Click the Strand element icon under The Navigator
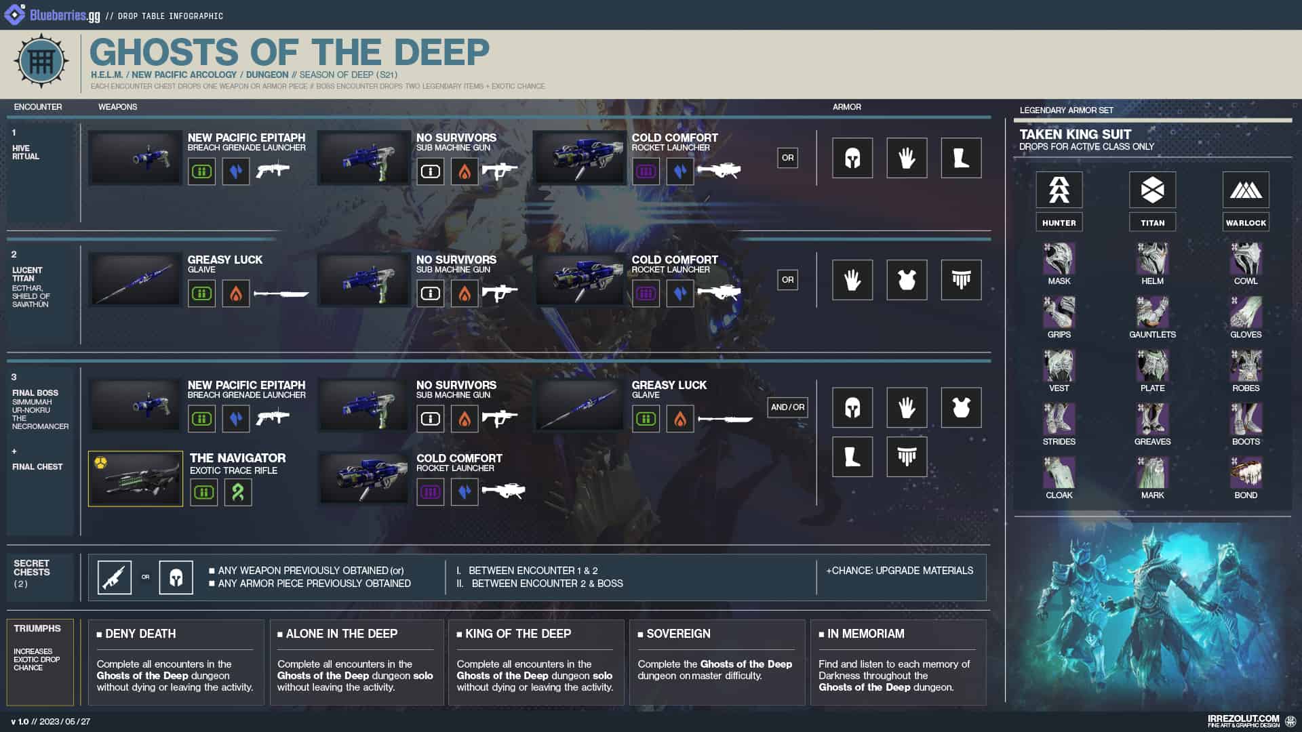 [238, 492]
